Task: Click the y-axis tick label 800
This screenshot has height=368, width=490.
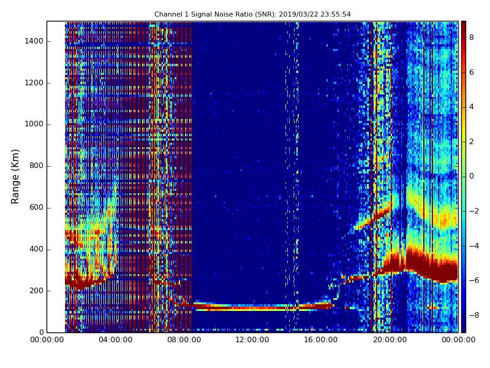Action: [36, 166]
